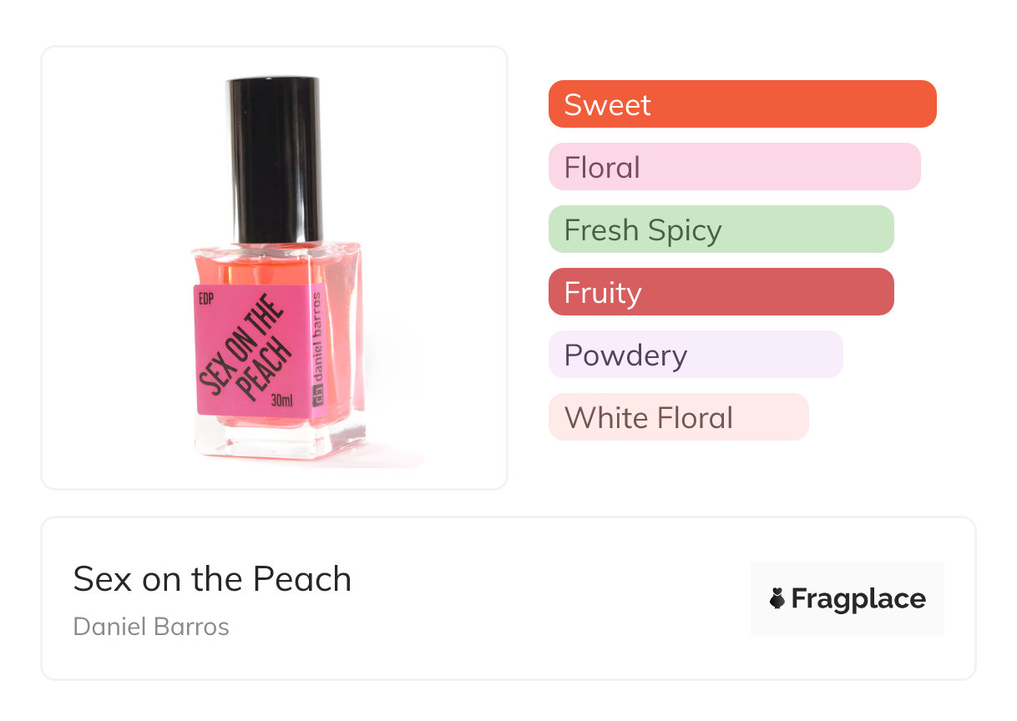The width and height of the screenshot is (1017, 721).
Task: Click the Fragplace wordmark text
Action: 858,599
